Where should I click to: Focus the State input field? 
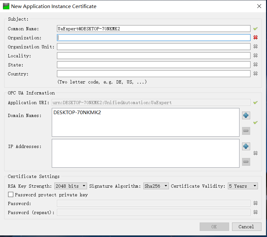pos(154,64)
